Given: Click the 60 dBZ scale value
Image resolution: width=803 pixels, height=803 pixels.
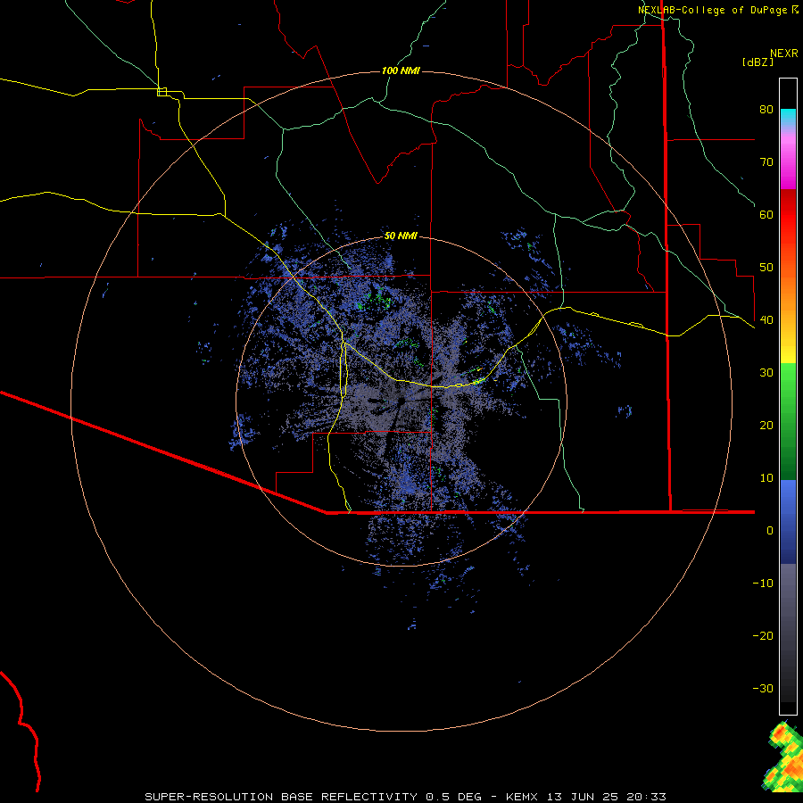Looking at the screenshot, I should [x=766, y=214].
